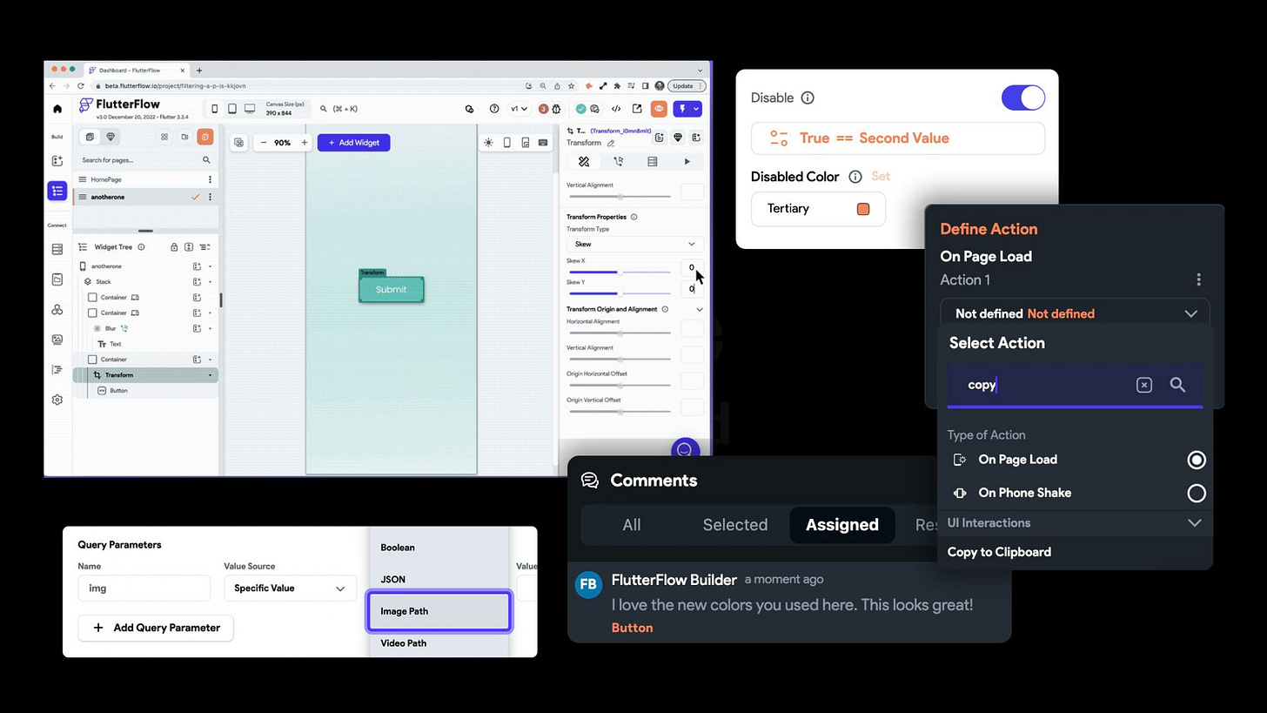Select the tablet canvas size icon
This screenshot has width=1267, height=713.
coord(232,109)
